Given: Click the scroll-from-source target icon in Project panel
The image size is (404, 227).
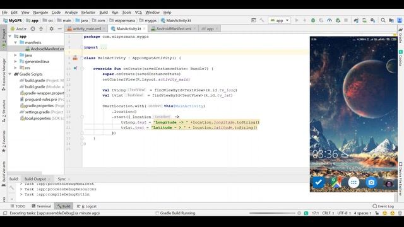Looking at the screenshot, I should pyautogui.click(x=33, y=29).
